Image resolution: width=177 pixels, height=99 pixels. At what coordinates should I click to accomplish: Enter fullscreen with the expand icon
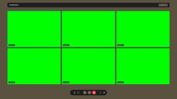(x=101, y=93)
